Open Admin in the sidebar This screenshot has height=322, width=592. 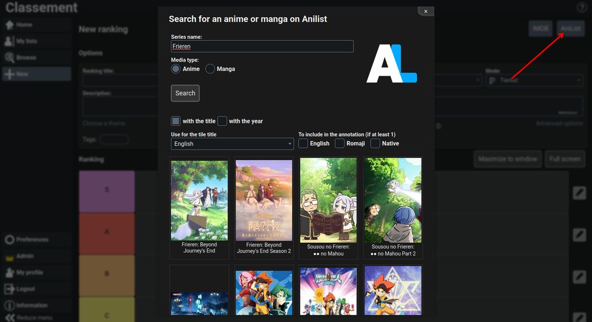pos(36,256)
